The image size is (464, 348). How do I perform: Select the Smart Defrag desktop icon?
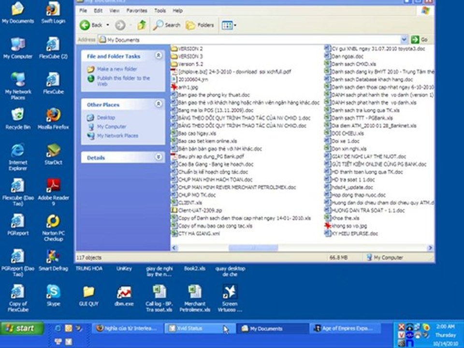click(53, 260)
